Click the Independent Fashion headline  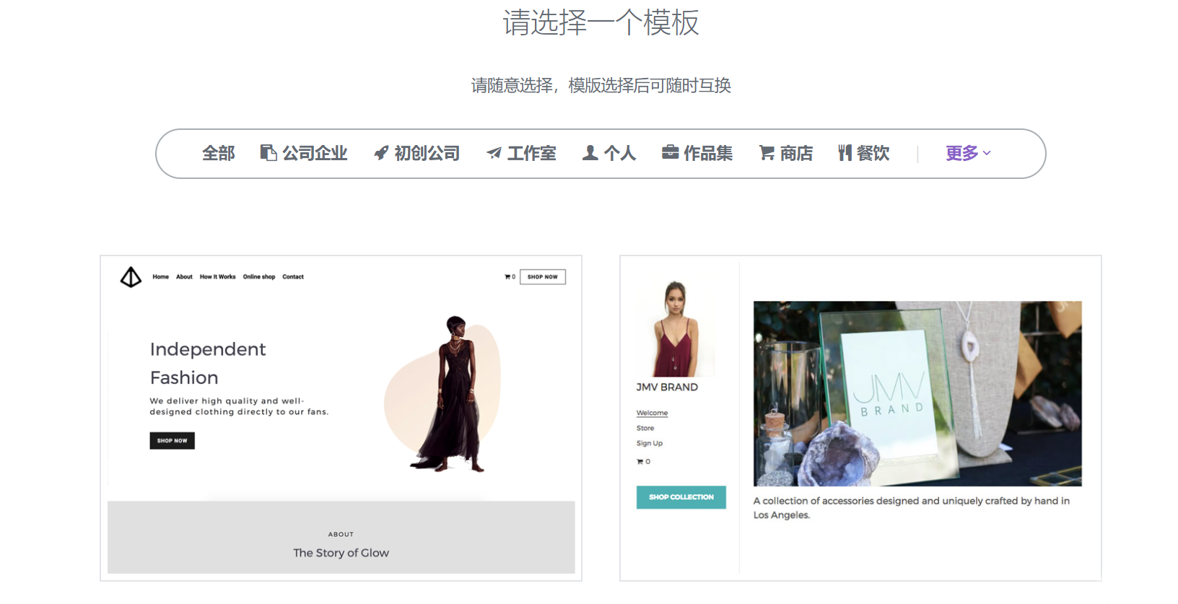208,363
